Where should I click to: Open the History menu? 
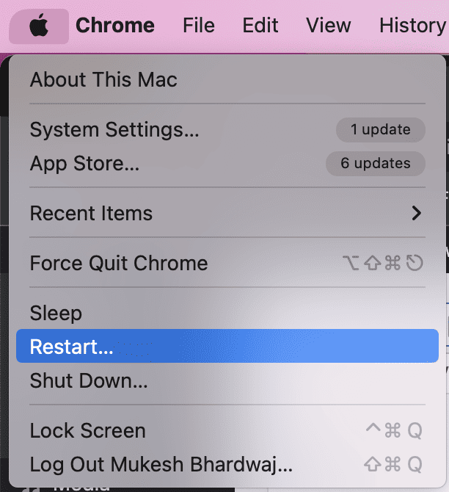[412, 26]
